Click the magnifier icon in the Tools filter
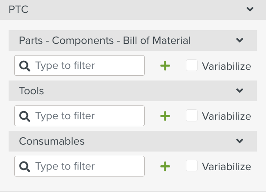The width and height of the screenshot is (266, 192). click(25, 116)
